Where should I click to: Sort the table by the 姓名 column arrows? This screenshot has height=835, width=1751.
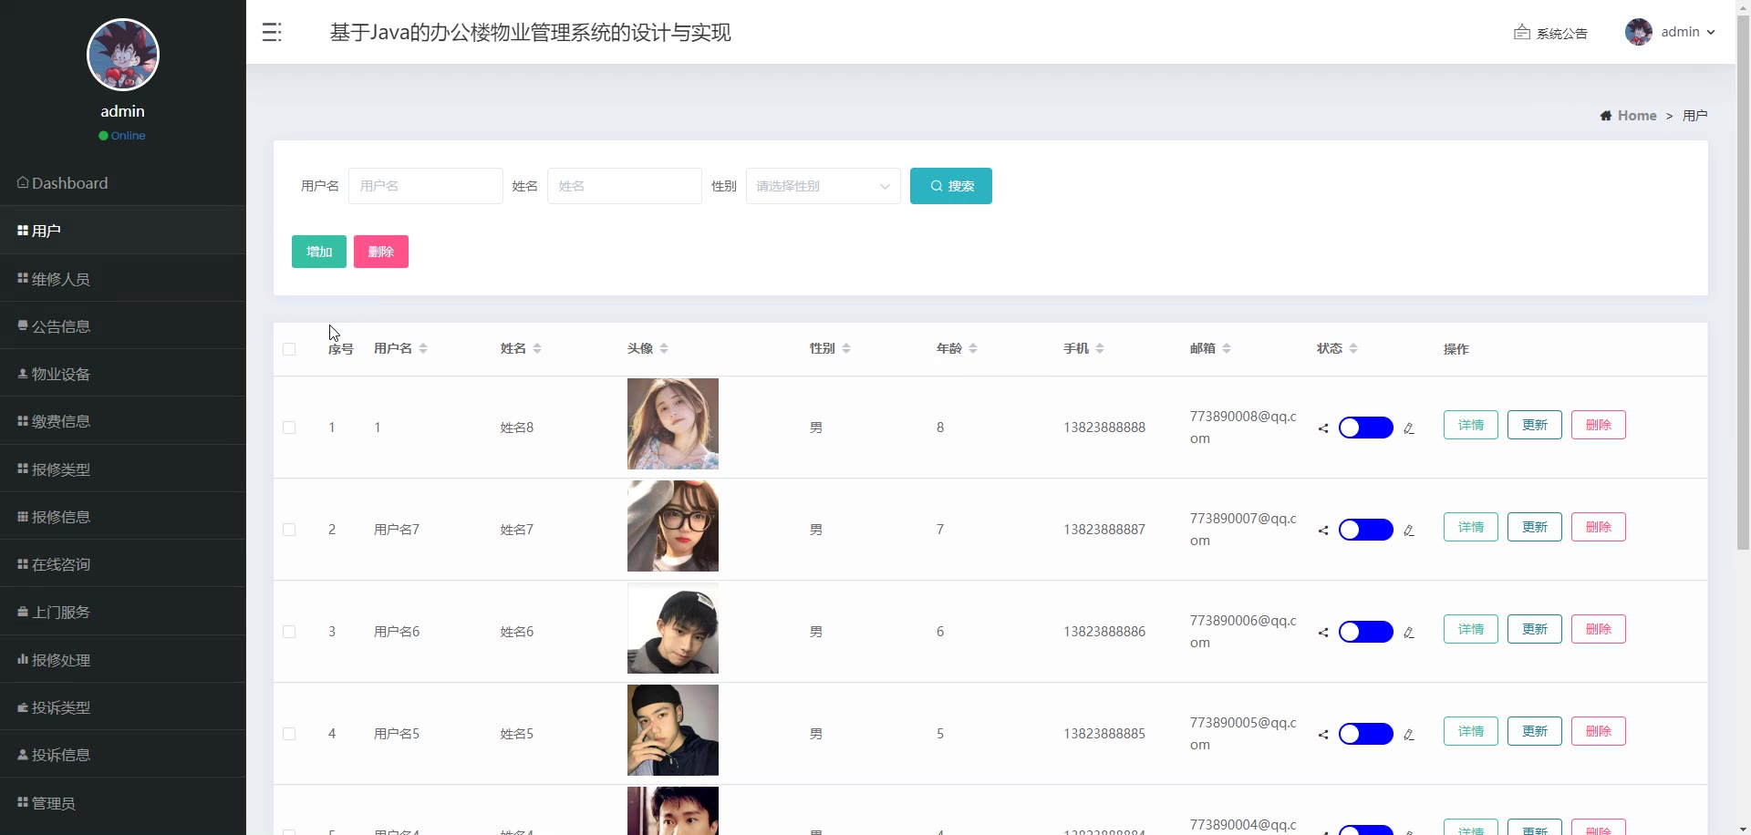537,348
